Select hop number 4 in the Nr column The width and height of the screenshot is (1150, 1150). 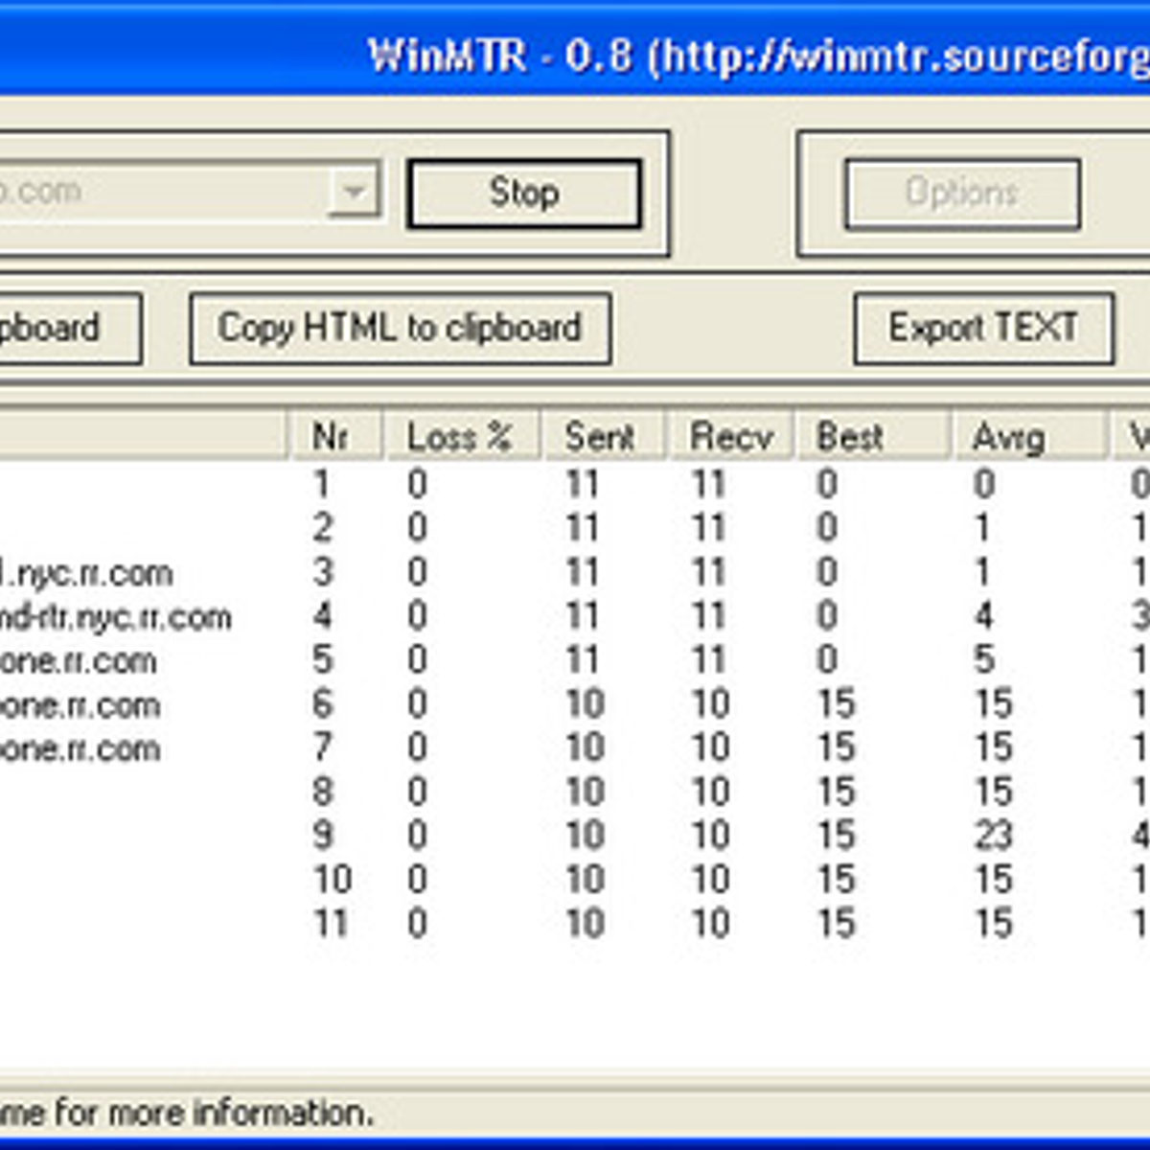[323, 616]
